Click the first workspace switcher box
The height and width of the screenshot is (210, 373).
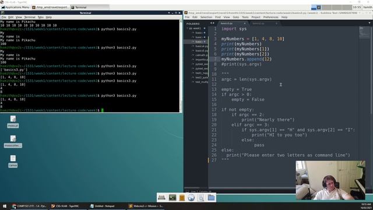[316, 8]
